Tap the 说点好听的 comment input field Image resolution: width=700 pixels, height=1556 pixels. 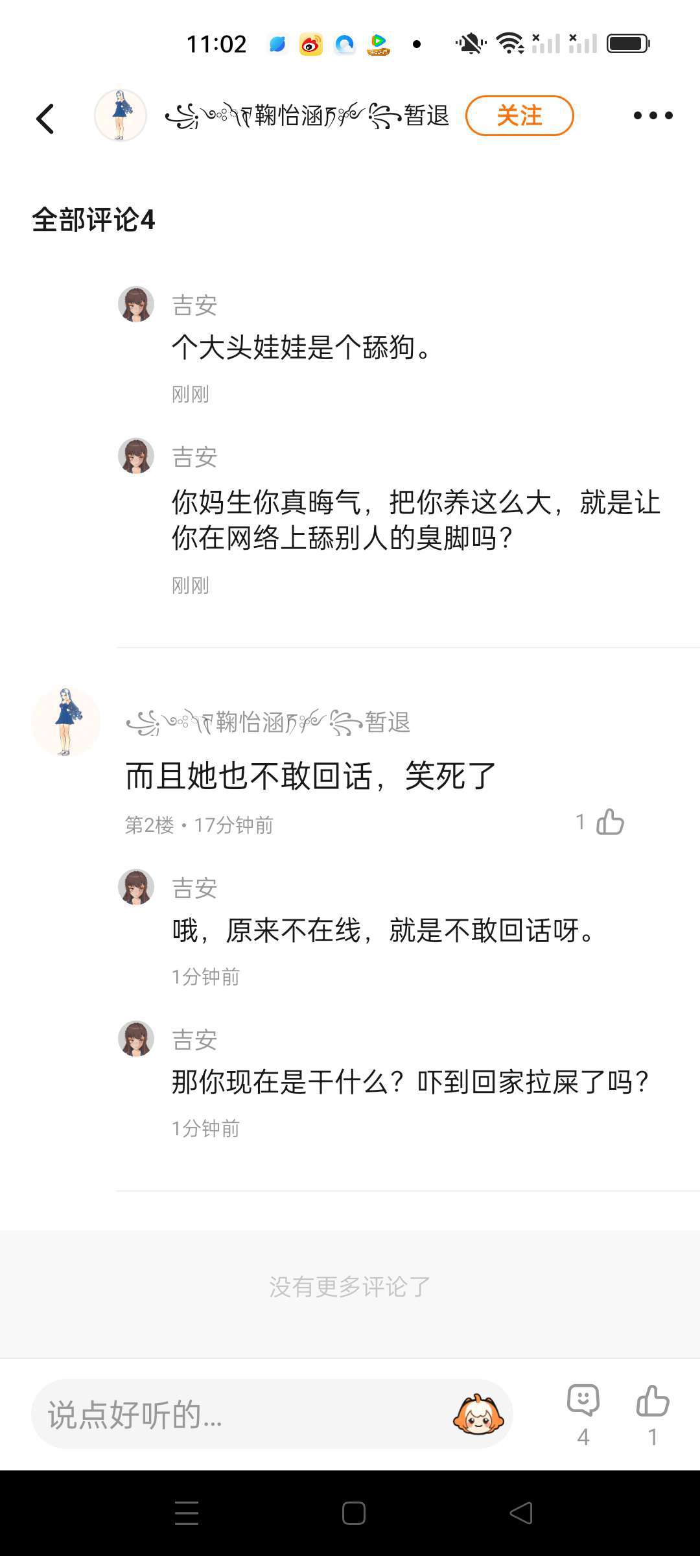tap(246, 1414)
